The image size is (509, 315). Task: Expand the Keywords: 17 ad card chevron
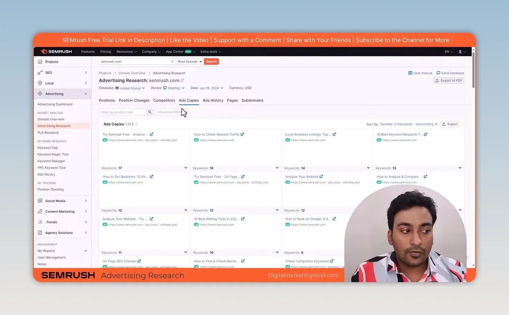click(186, 168)
